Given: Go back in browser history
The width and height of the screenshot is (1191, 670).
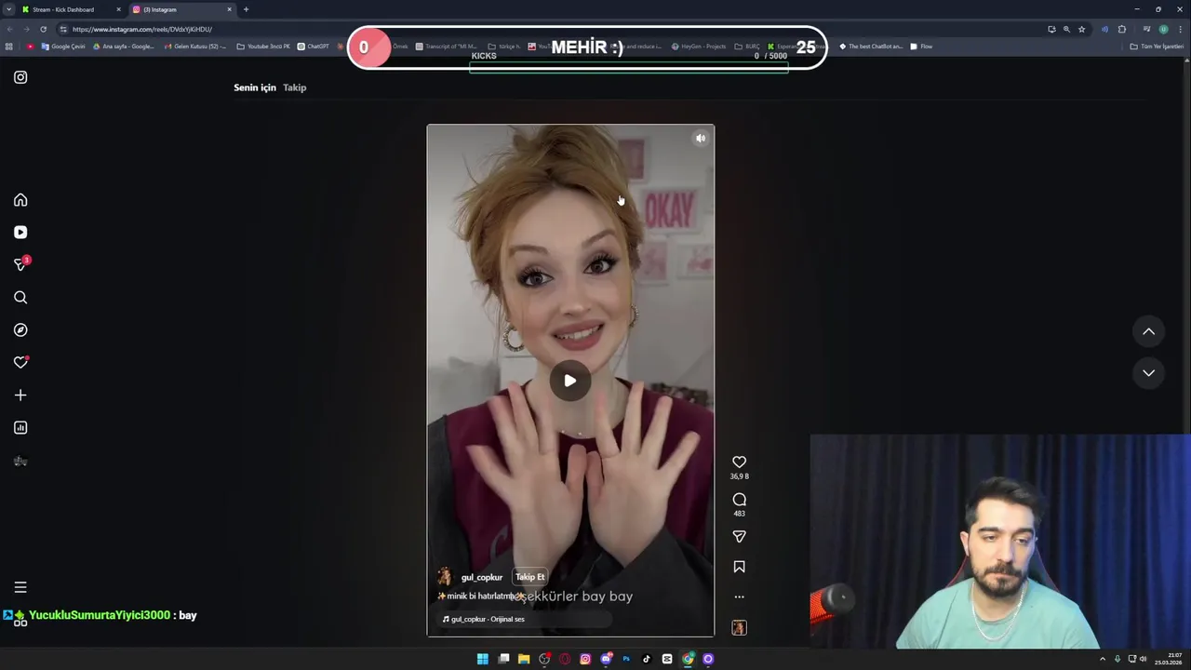Looking at the screenshot, I should tap(8, 29).
